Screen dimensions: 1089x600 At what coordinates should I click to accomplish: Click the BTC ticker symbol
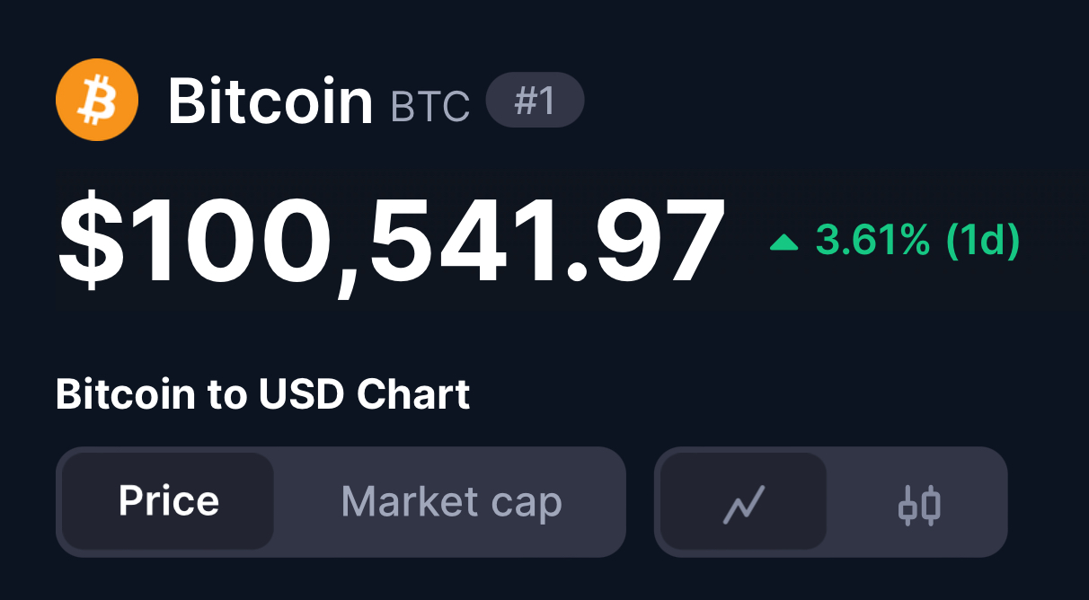click(430, 106)
